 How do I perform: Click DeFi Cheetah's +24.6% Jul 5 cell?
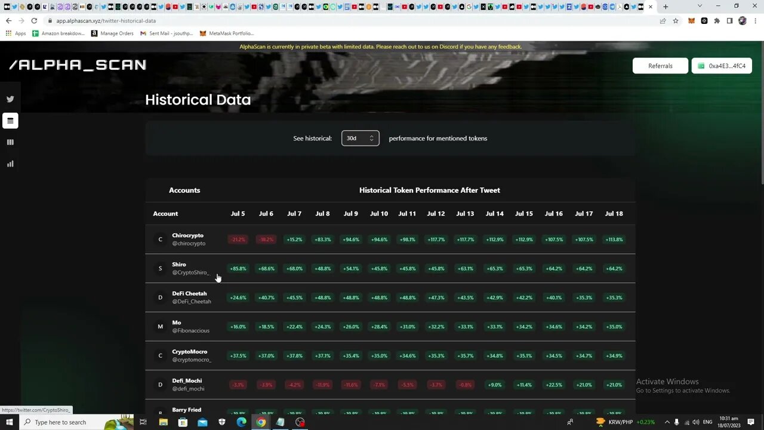(238, 297)
